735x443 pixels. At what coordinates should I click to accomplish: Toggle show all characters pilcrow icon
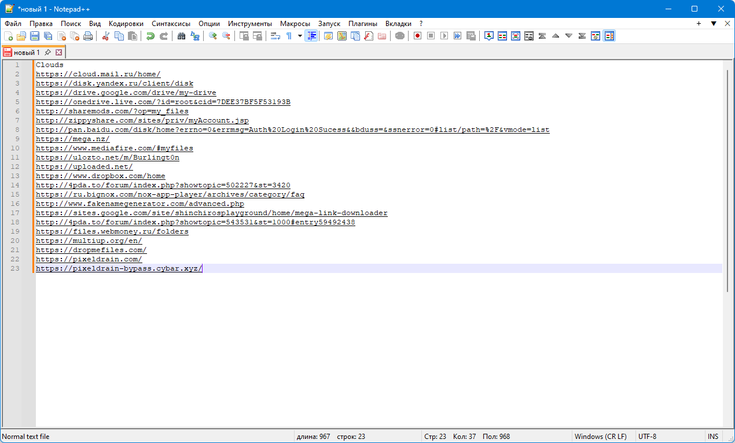289,36
